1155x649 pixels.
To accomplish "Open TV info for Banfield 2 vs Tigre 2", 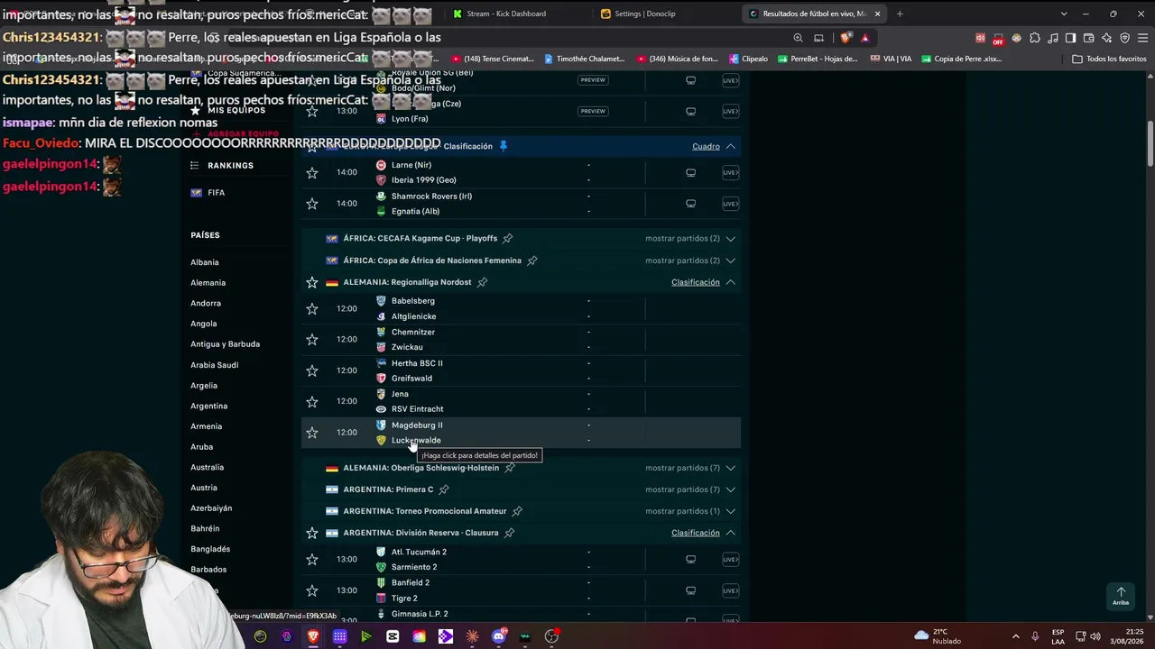I will [x=690, y=590].
